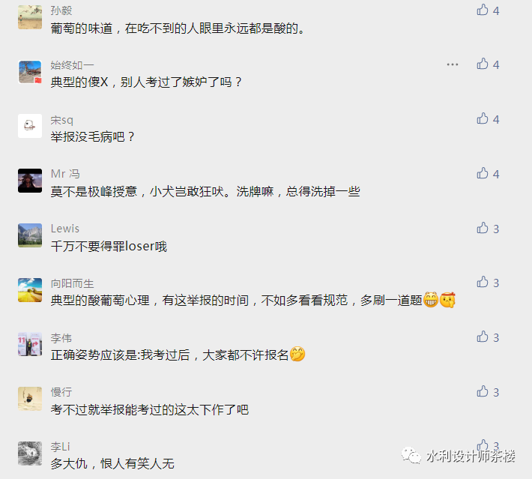This screenshot has width=532, height=479.
Task: Open 始终如一's profile avatar
Action: pos(30,72)
